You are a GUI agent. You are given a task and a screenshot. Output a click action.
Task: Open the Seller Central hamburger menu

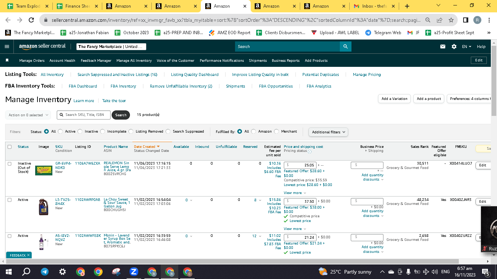[x=7, y=46]
